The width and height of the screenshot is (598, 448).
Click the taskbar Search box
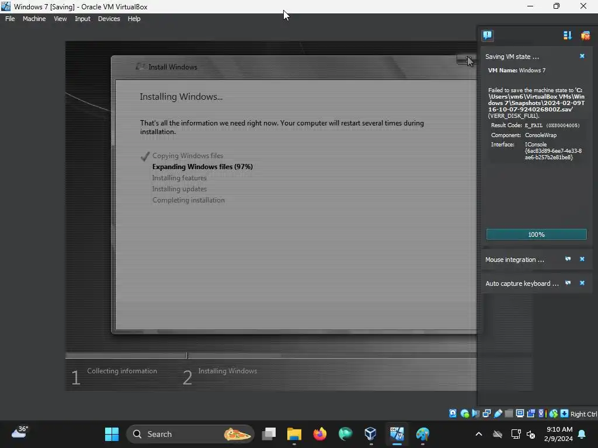pos(190,434)
